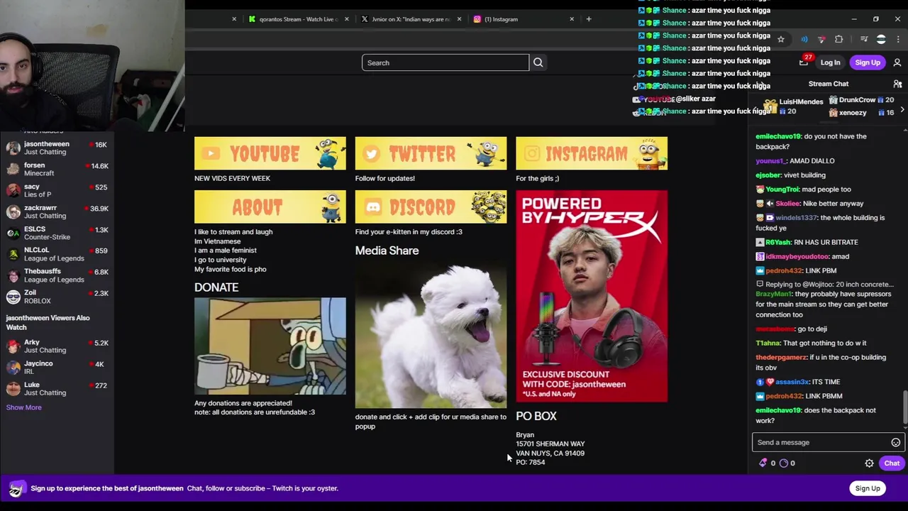Click xenoezy in gift leaderboard
This screenshot has height=511, width=908.
853,113
